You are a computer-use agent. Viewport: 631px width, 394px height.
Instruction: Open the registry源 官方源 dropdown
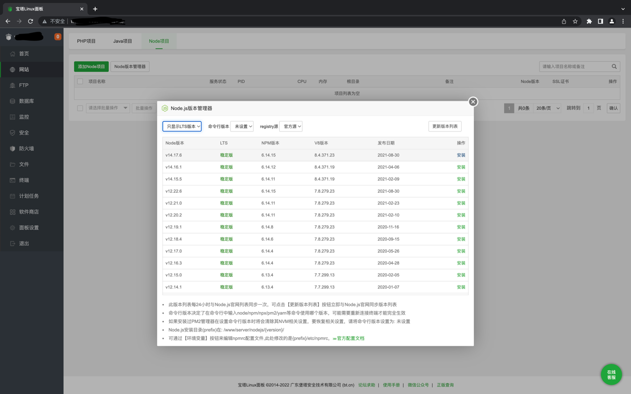[291, 126]
